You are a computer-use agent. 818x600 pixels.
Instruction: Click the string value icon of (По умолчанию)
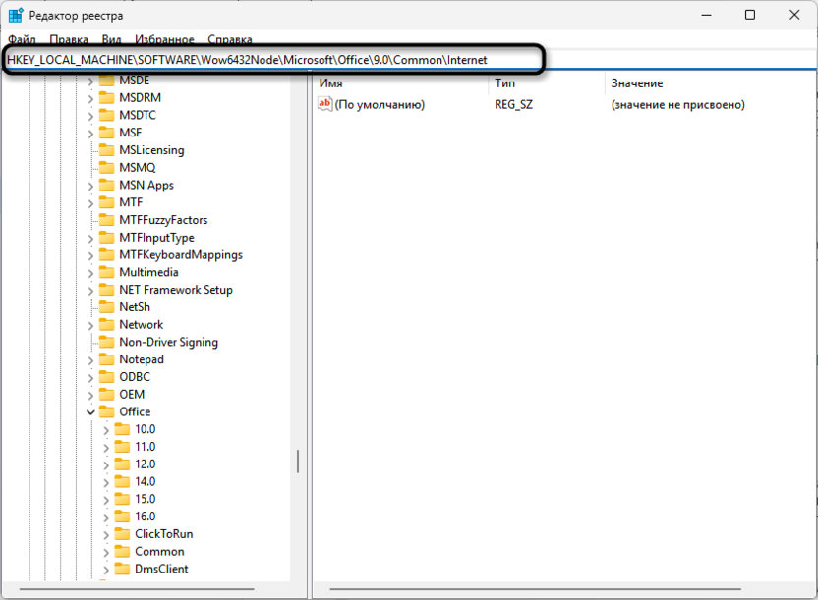tap(324, 104)
